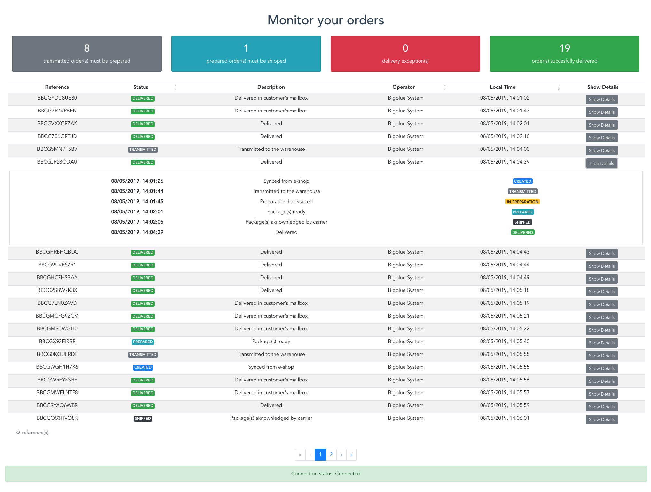
Task: Sort by Local Time down arrow
Action: point(559,87)
